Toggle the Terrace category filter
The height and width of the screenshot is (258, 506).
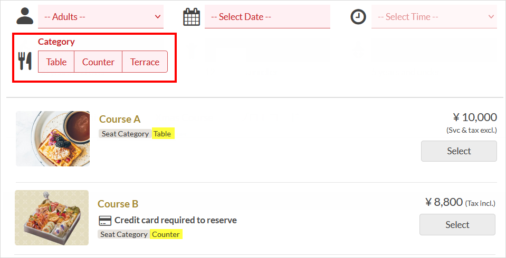[x=145, y=62]
